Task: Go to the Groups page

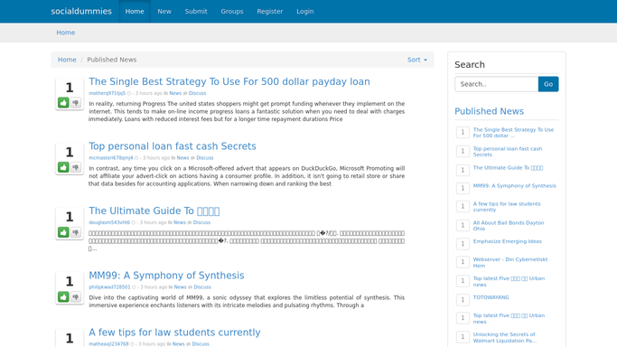Action: click(232, 12)
